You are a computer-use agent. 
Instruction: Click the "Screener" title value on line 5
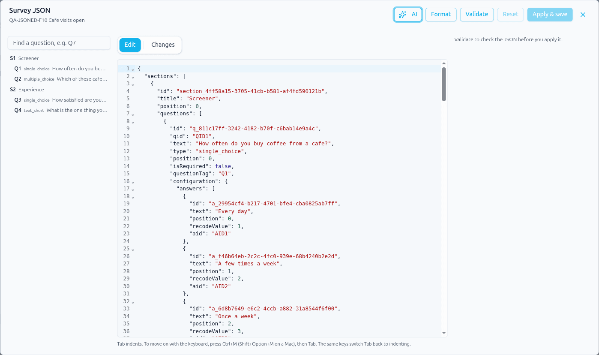click(x=202, y=99)
